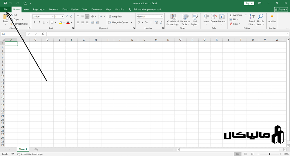Open Conditional Formatting options
290x156 pixels.
click(173, 17)
